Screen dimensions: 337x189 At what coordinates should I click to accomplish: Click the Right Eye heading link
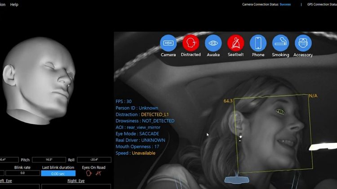(75, 181)
